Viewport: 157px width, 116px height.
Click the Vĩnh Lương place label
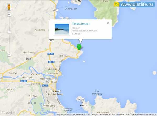[x=40, y=30]
